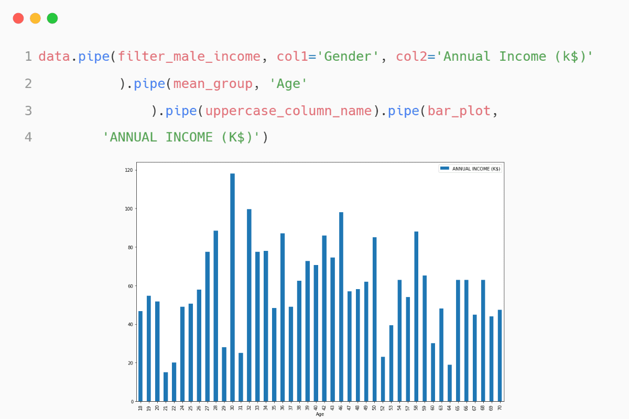Click the bar for age 32
629x419 pixels.
coord(249,305)
